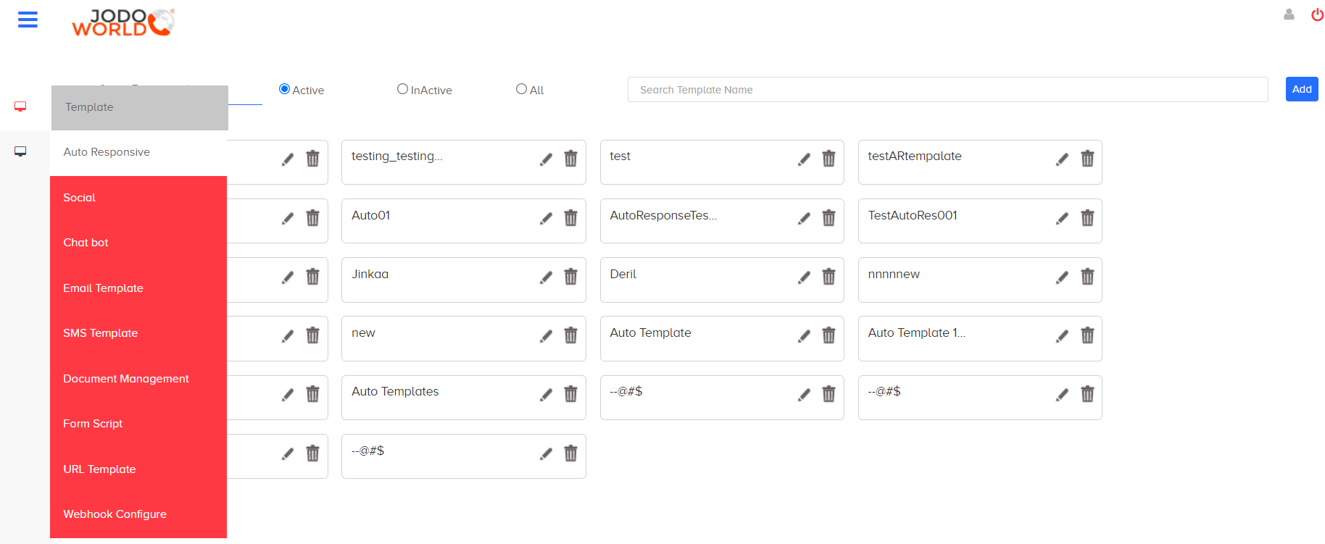Edit the Auto Templates card
1325x544 pixels.
click(546, 394)
